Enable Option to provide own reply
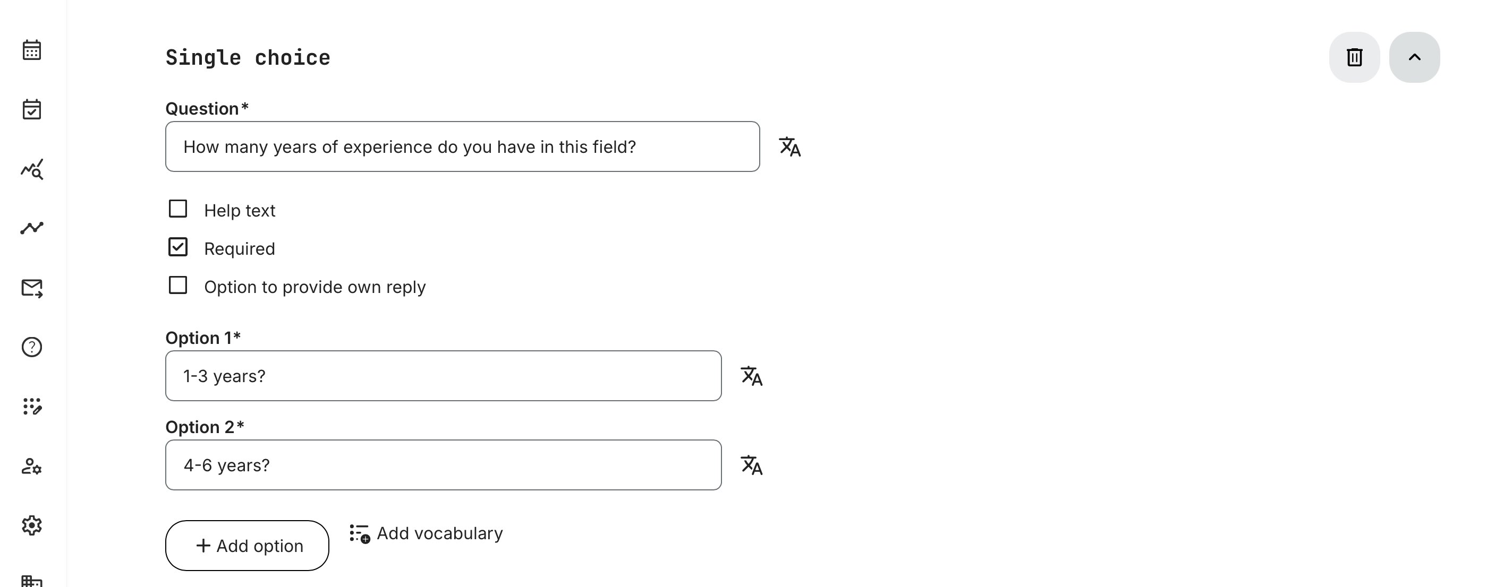The height and width of the screenshot is (587, 1512). pyautogui.click(x=178, y=286)
